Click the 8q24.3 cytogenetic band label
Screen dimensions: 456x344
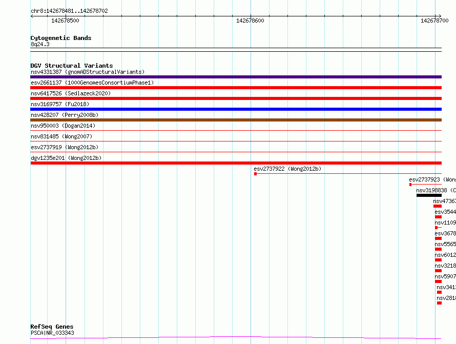[40, 44]
